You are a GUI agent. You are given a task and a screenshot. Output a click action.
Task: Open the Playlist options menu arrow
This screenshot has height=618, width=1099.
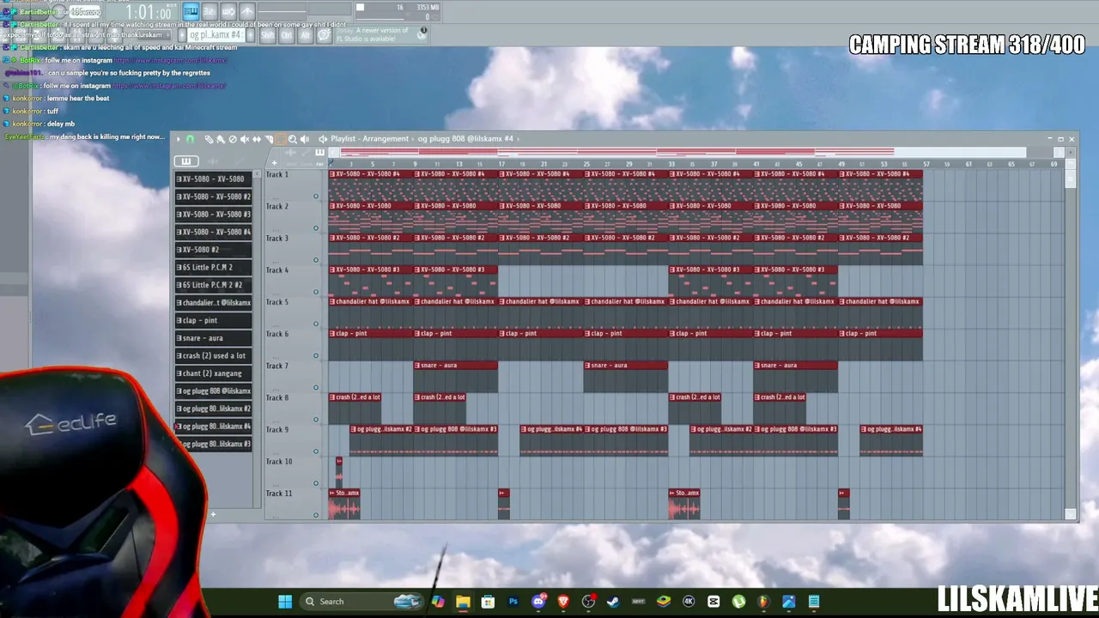179,139
